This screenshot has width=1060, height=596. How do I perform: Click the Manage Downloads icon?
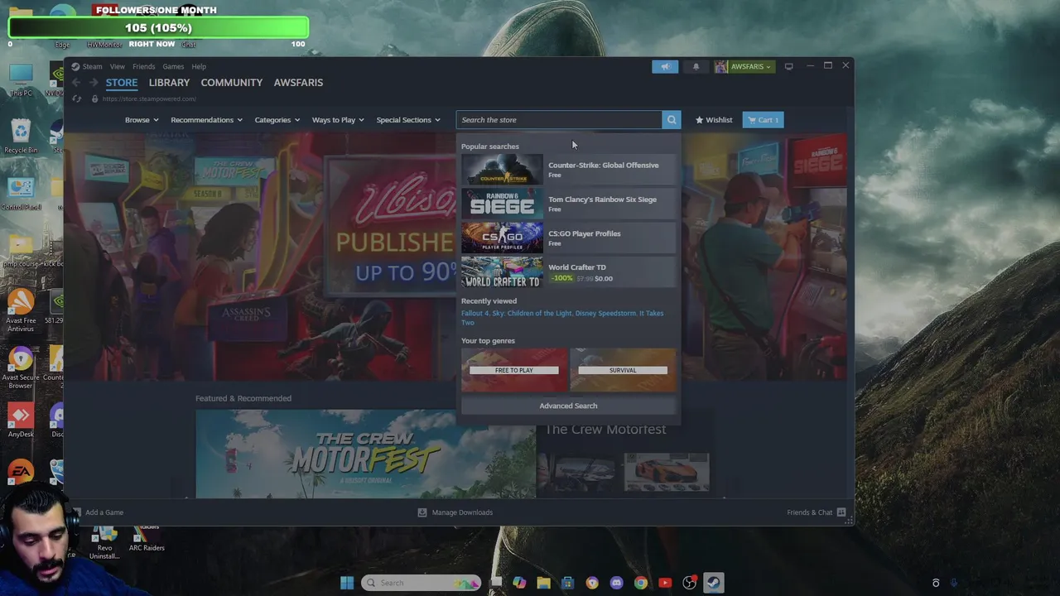pos(422,512)
